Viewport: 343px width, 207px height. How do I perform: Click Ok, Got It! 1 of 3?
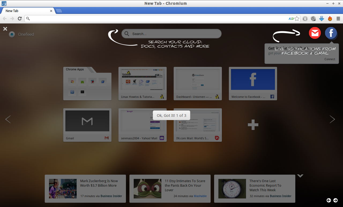tap(171, 115)
